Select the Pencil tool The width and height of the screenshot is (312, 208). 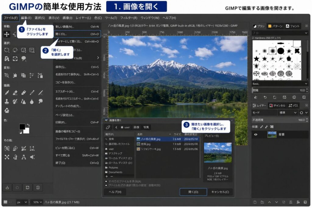(x=32, y=93)
